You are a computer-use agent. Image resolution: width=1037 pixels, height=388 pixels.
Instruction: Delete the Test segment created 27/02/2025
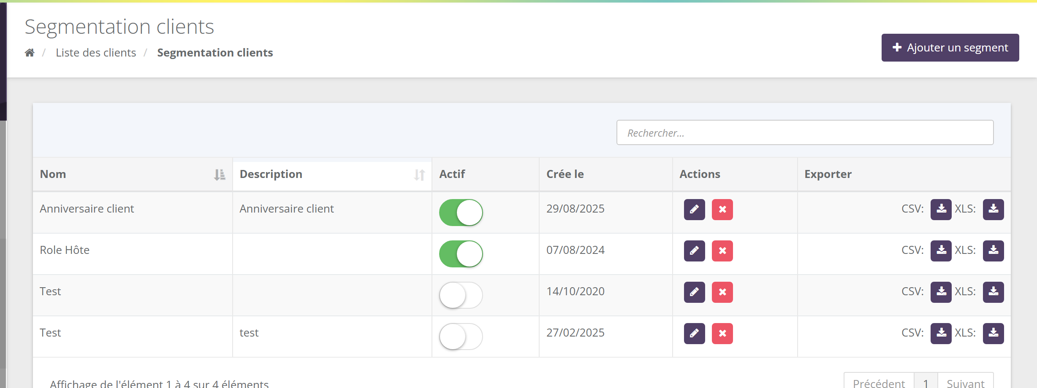click(x=722, y=334)
